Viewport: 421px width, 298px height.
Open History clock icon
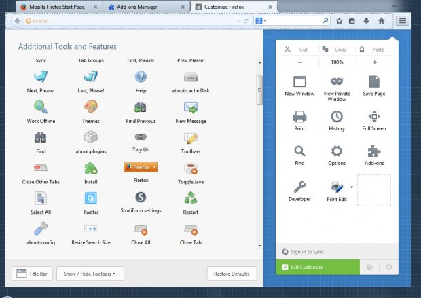coord(337,117)
